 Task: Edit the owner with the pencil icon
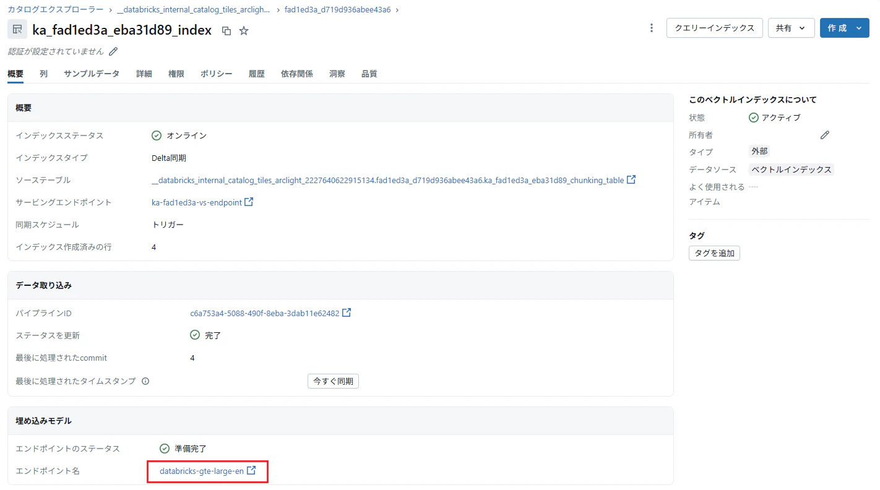coord(824,135)
